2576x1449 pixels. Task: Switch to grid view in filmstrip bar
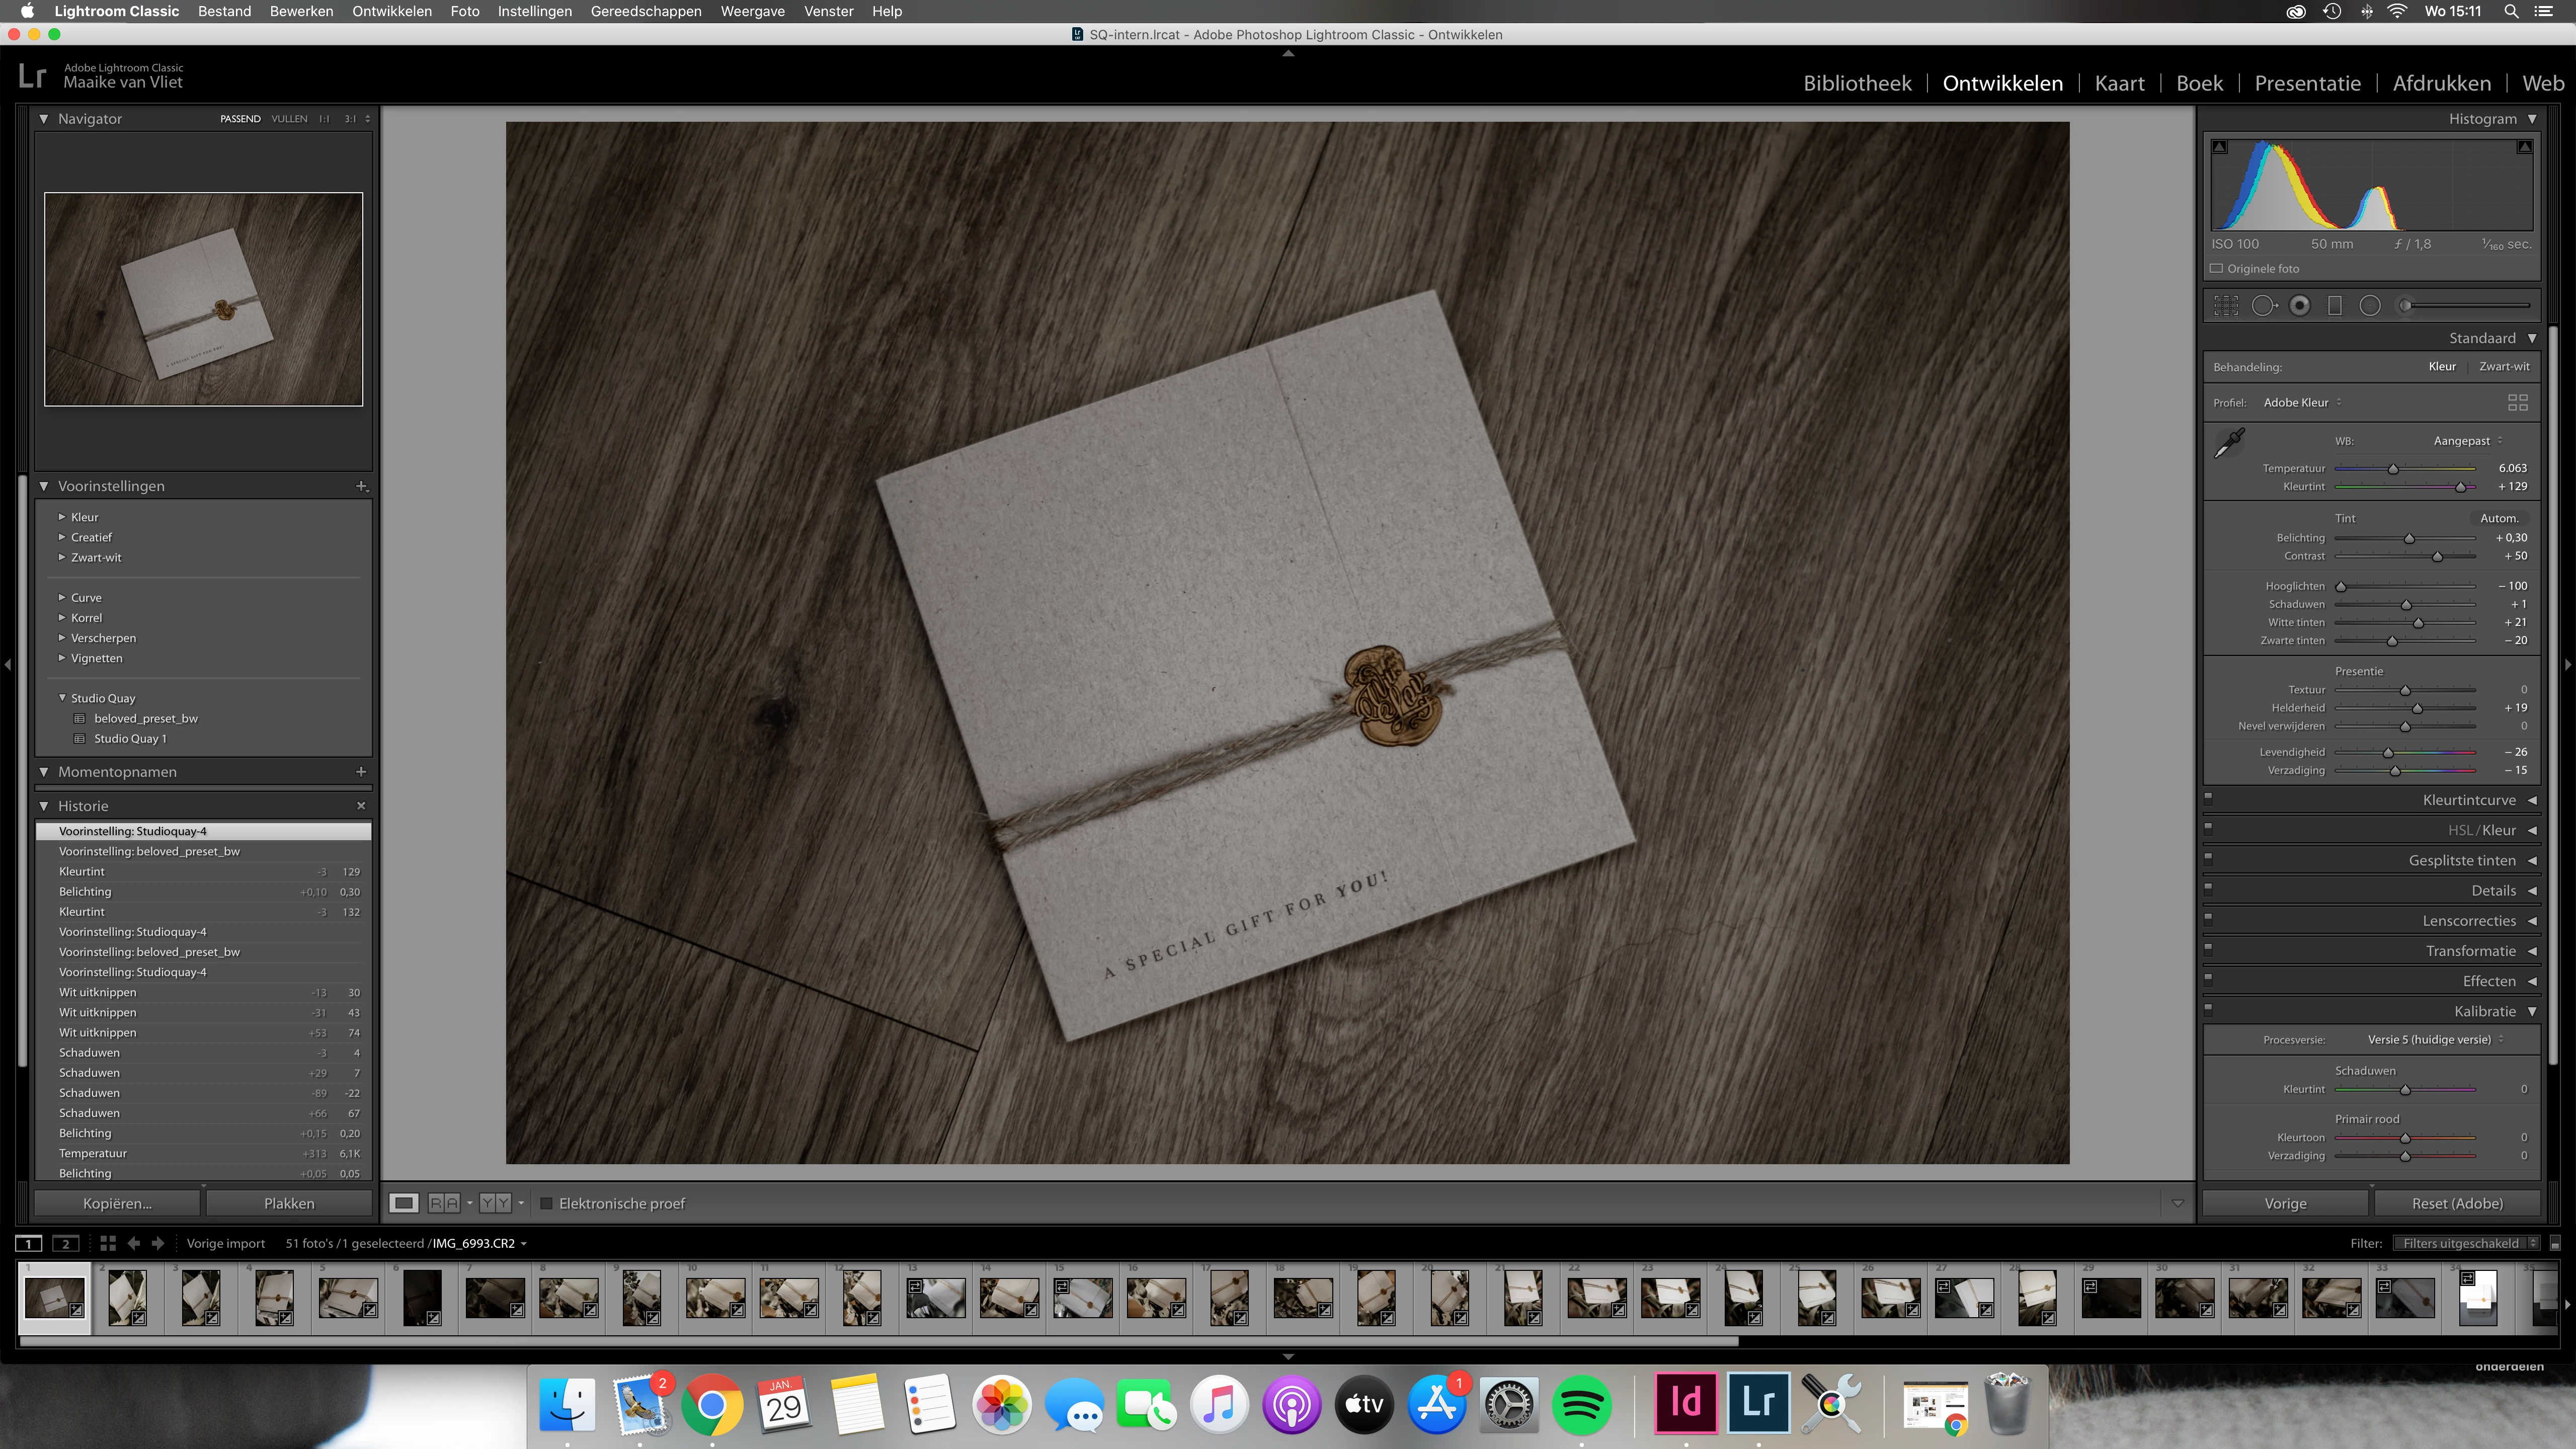pyautogui.click(x=108, y=1243)
